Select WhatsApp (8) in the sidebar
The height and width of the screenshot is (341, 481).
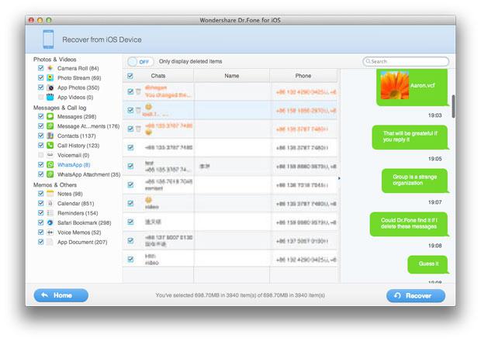coord(74,165)
